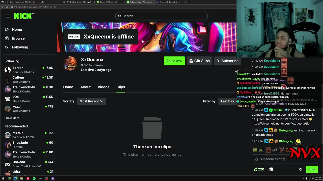Click browser back arrow

[x=3, y=7]
